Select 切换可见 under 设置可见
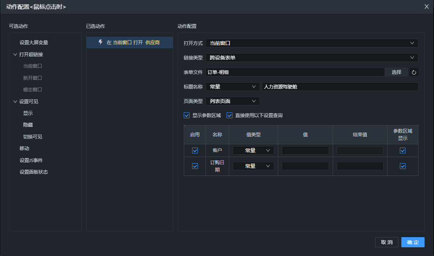Viewport: 434px width, 256px height. point(33,137)
